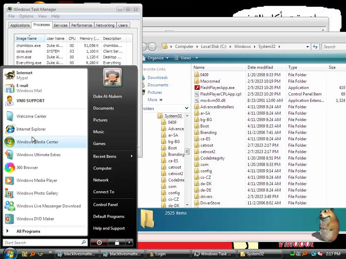Click Explorer Search box
Image resolution: width=346 pixels, height=259 pixels.
tap(333, 47)
